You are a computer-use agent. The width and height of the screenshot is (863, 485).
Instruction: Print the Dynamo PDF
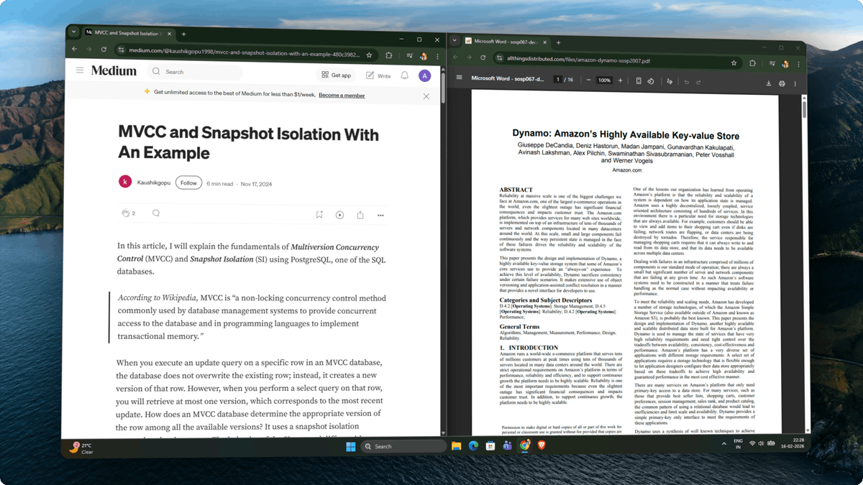tap(782, 83)
